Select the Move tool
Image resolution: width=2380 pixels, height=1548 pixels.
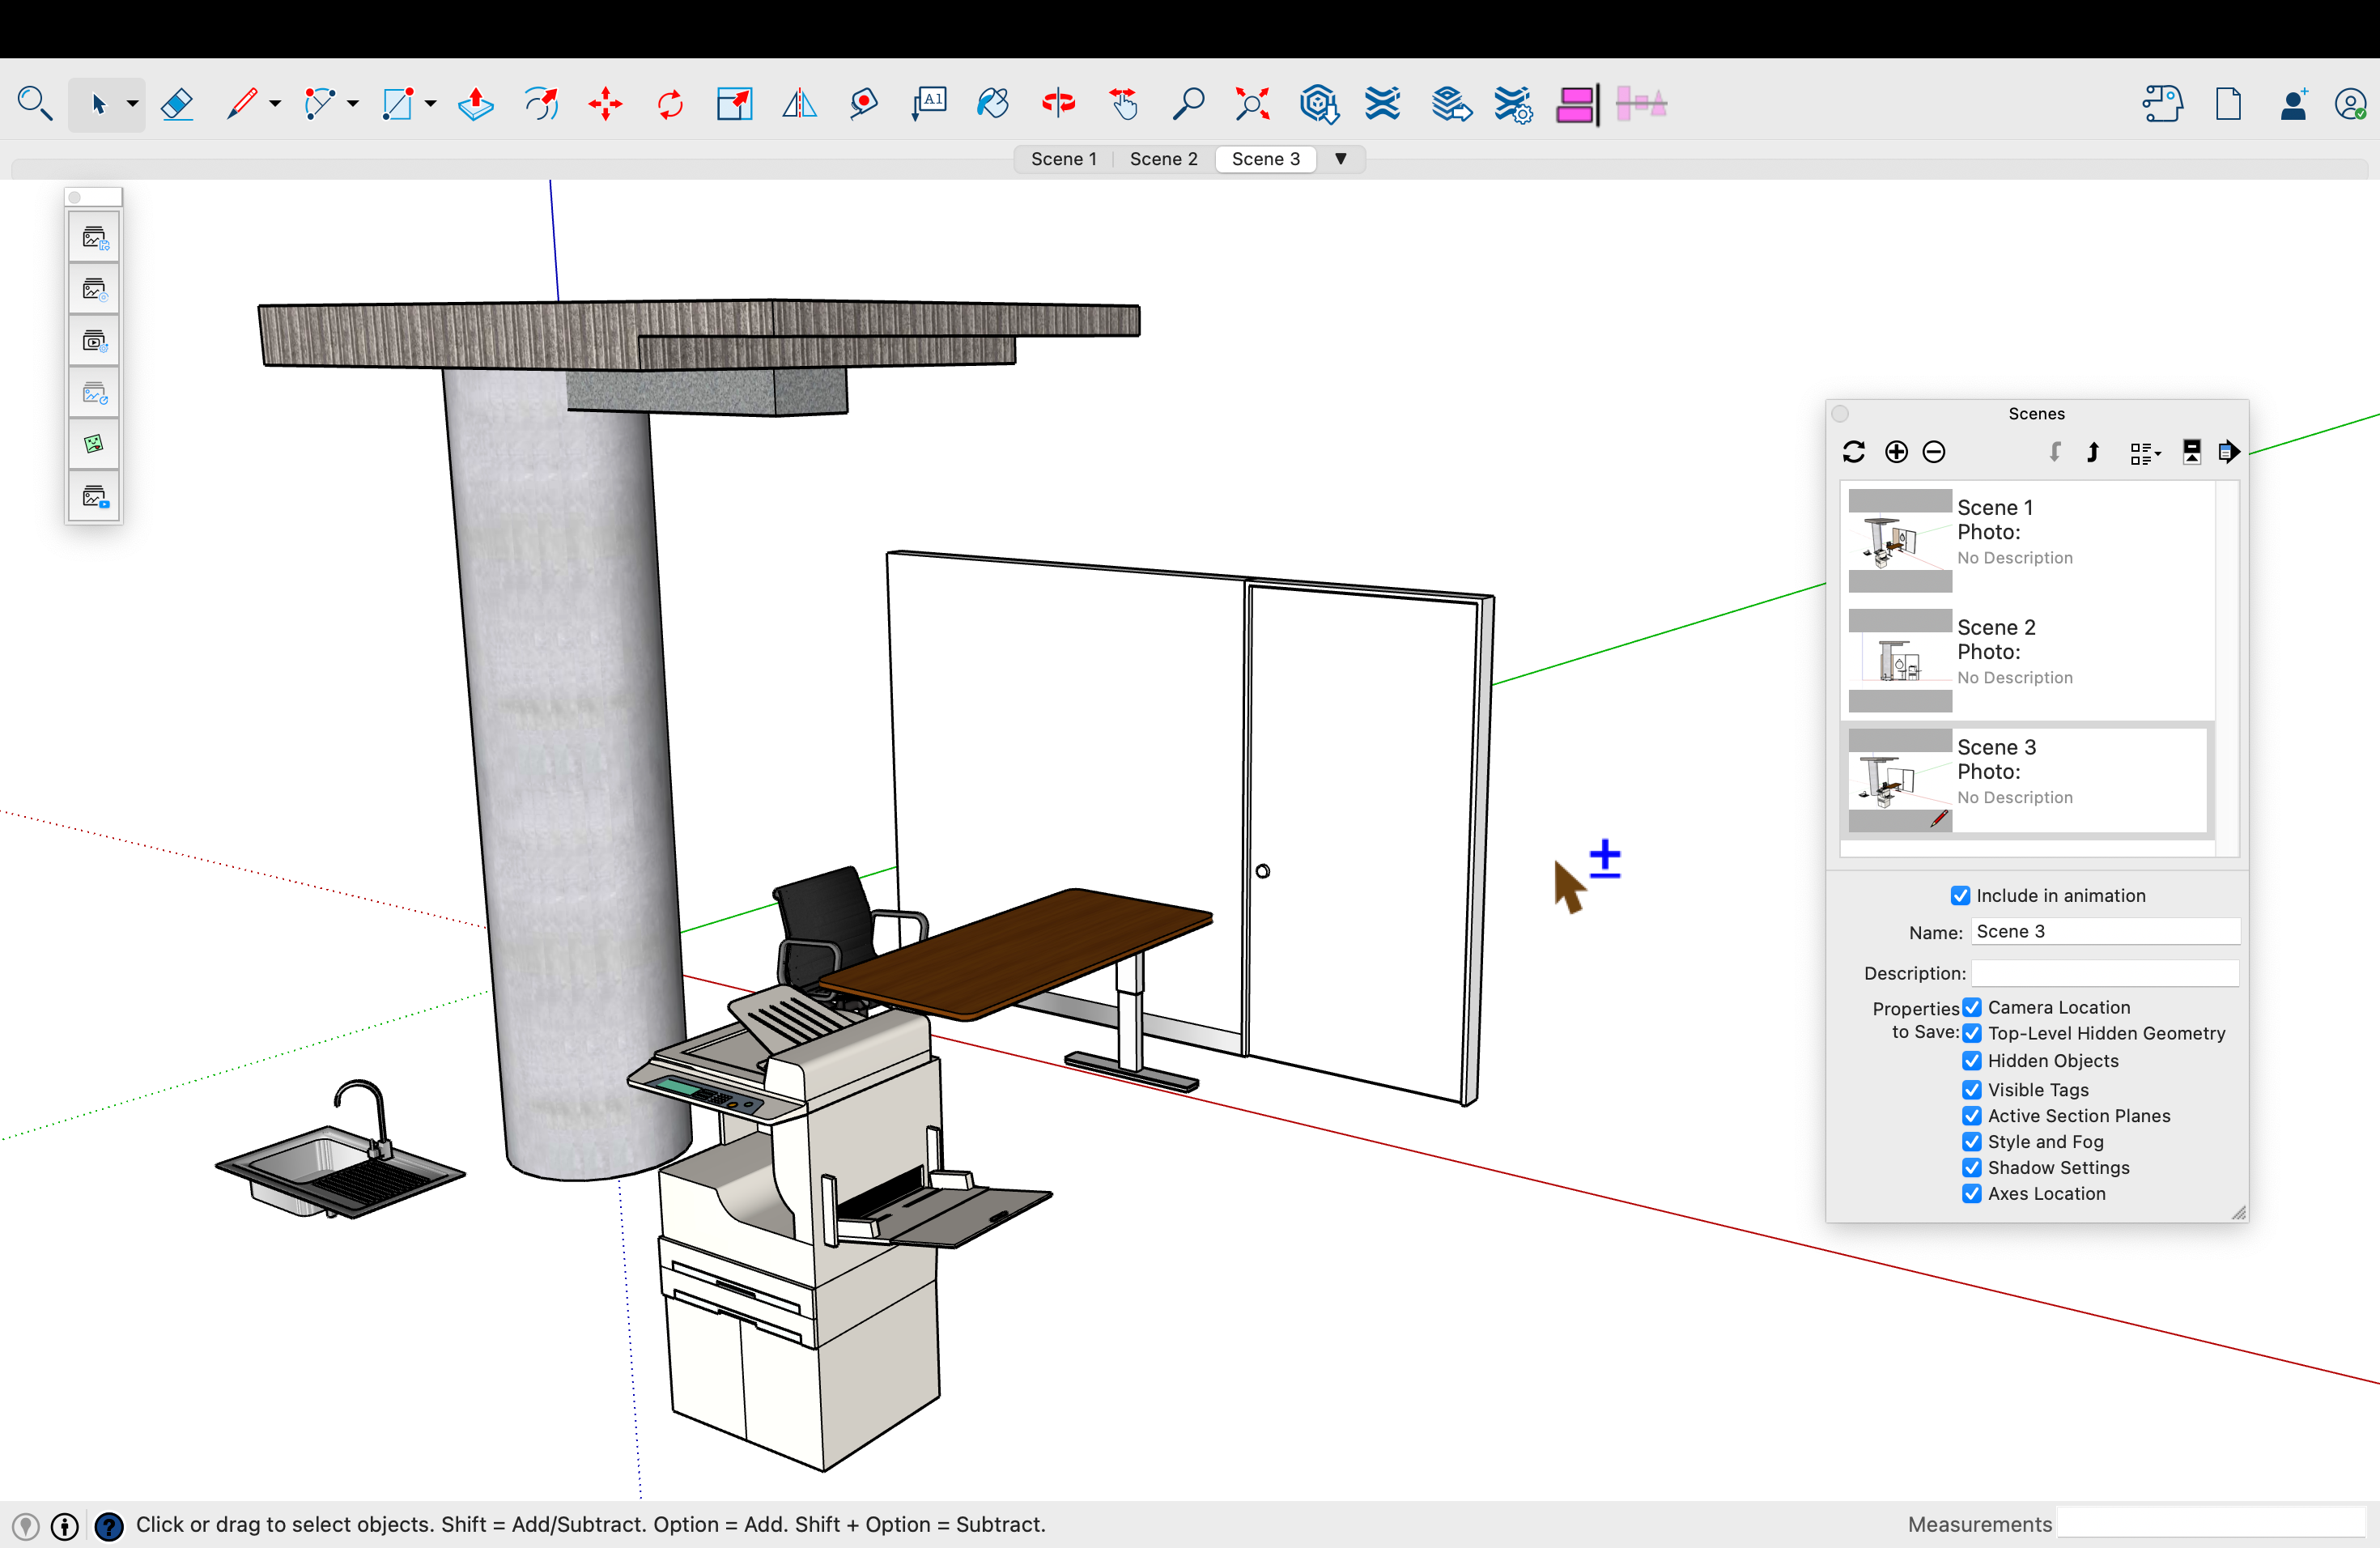(605, 104)
